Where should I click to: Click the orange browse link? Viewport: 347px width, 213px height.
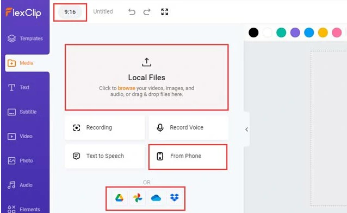click(x=126, y=88)
